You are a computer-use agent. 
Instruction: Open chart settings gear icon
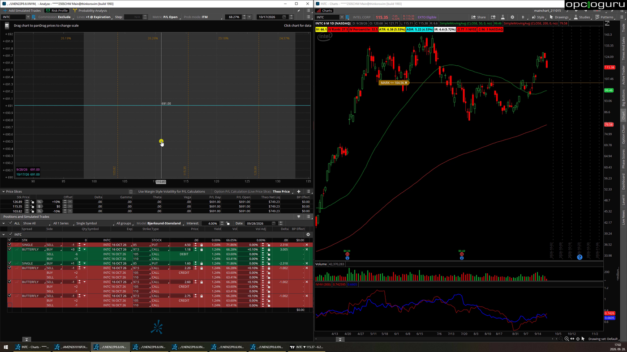(x=512, y=17)
